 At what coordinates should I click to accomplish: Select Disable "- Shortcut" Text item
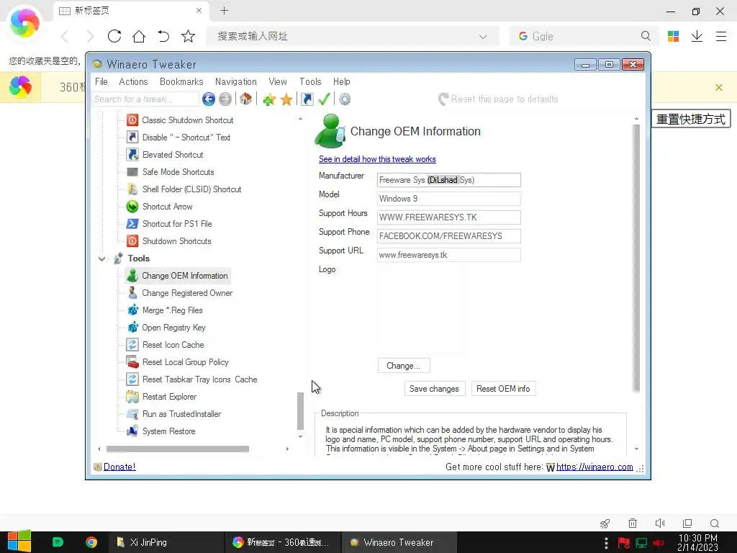click(186, 138)
